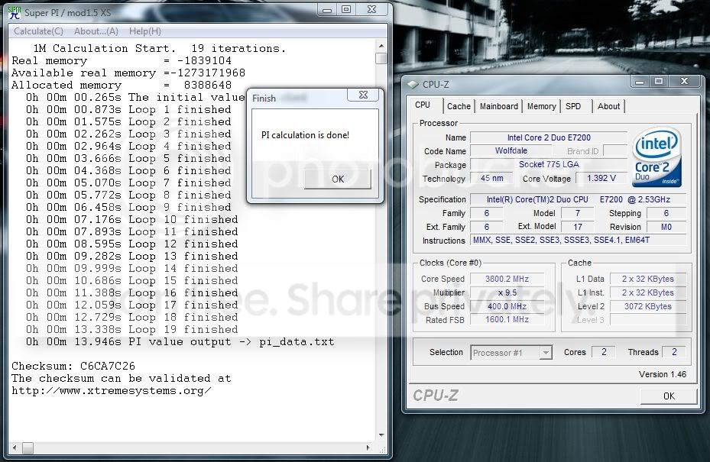The image size is (710, 462).
Task: Click the Code Name field Wolfdale
Action: point(511,150)
